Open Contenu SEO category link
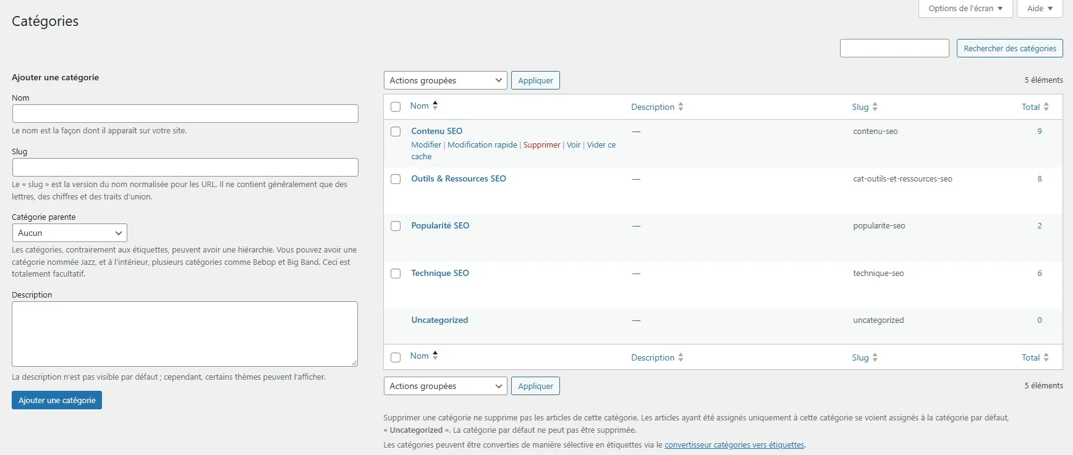The image size is (1073, 455). coord(437,131)
